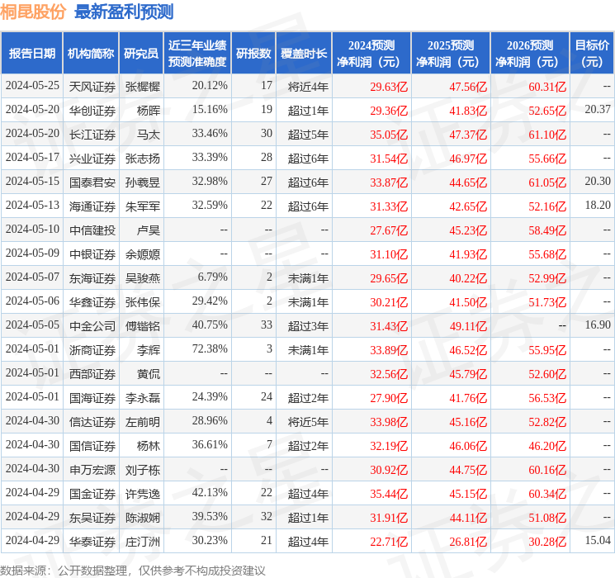Image resolution: width=615 pixels, height=578 pixels.
Task: Select researcher 卢昊
Action: pos(149,230)
